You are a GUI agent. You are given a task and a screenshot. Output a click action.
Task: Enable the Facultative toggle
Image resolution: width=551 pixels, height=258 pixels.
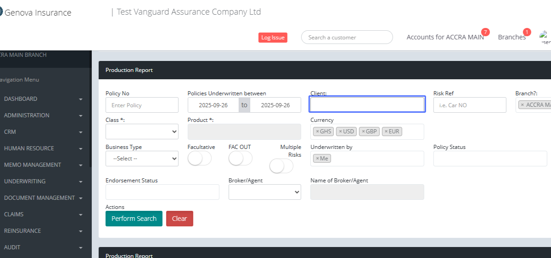[199, 159]
